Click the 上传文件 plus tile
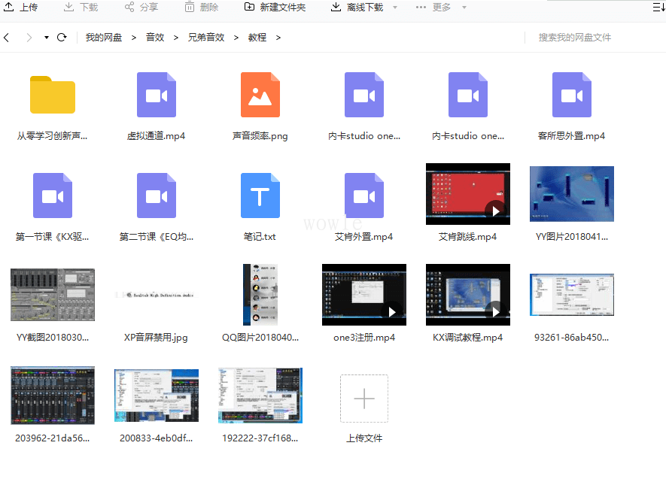This screenshot has height=479, width=666. pyautogui.click(x=364, y=399)
